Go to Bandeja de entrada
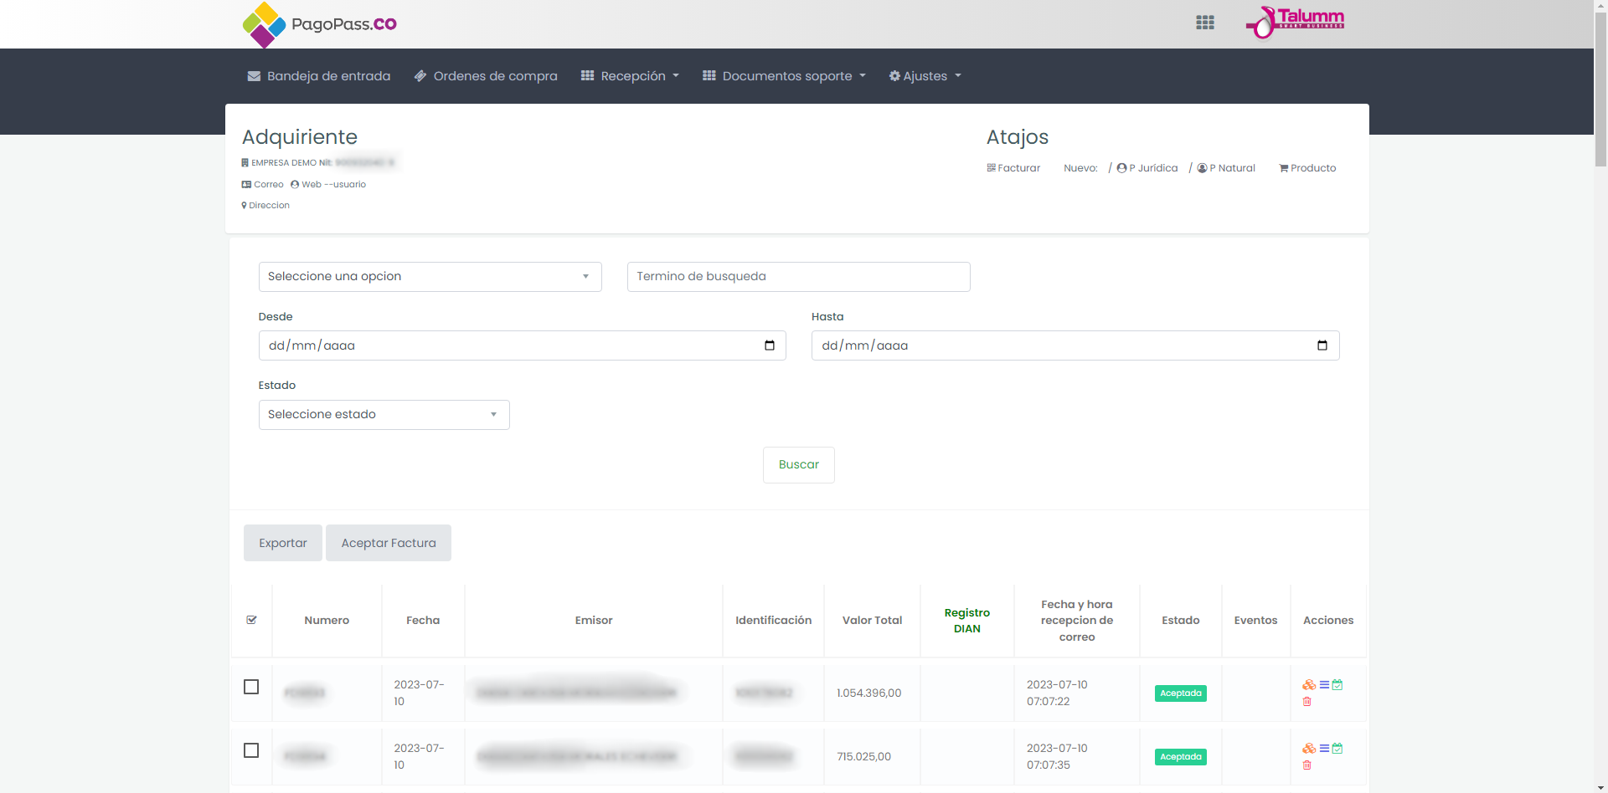This screenshot has height=793, width=1608. (x=319, y=76)
